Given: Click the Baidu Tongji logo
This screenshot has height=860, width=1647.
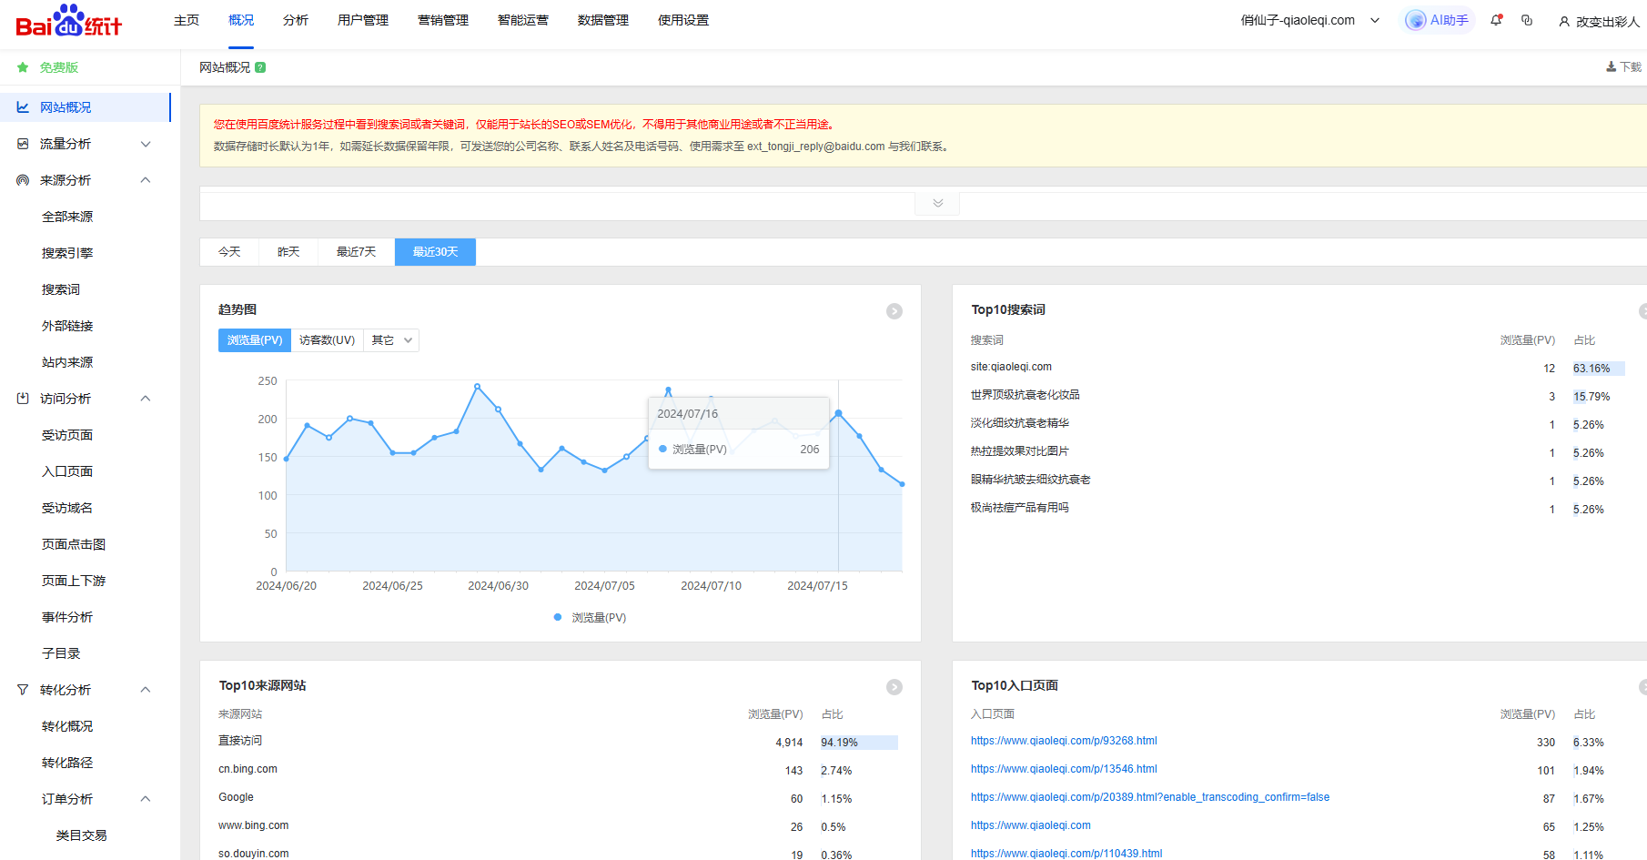Looking at the screenshot, I should pos(68,21).
